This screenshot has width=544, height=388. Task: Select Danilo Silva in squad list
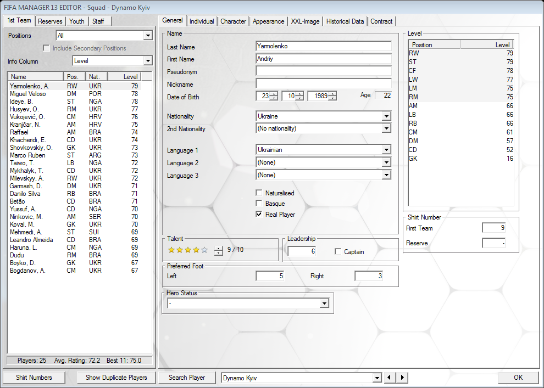(x=74, y=194)
